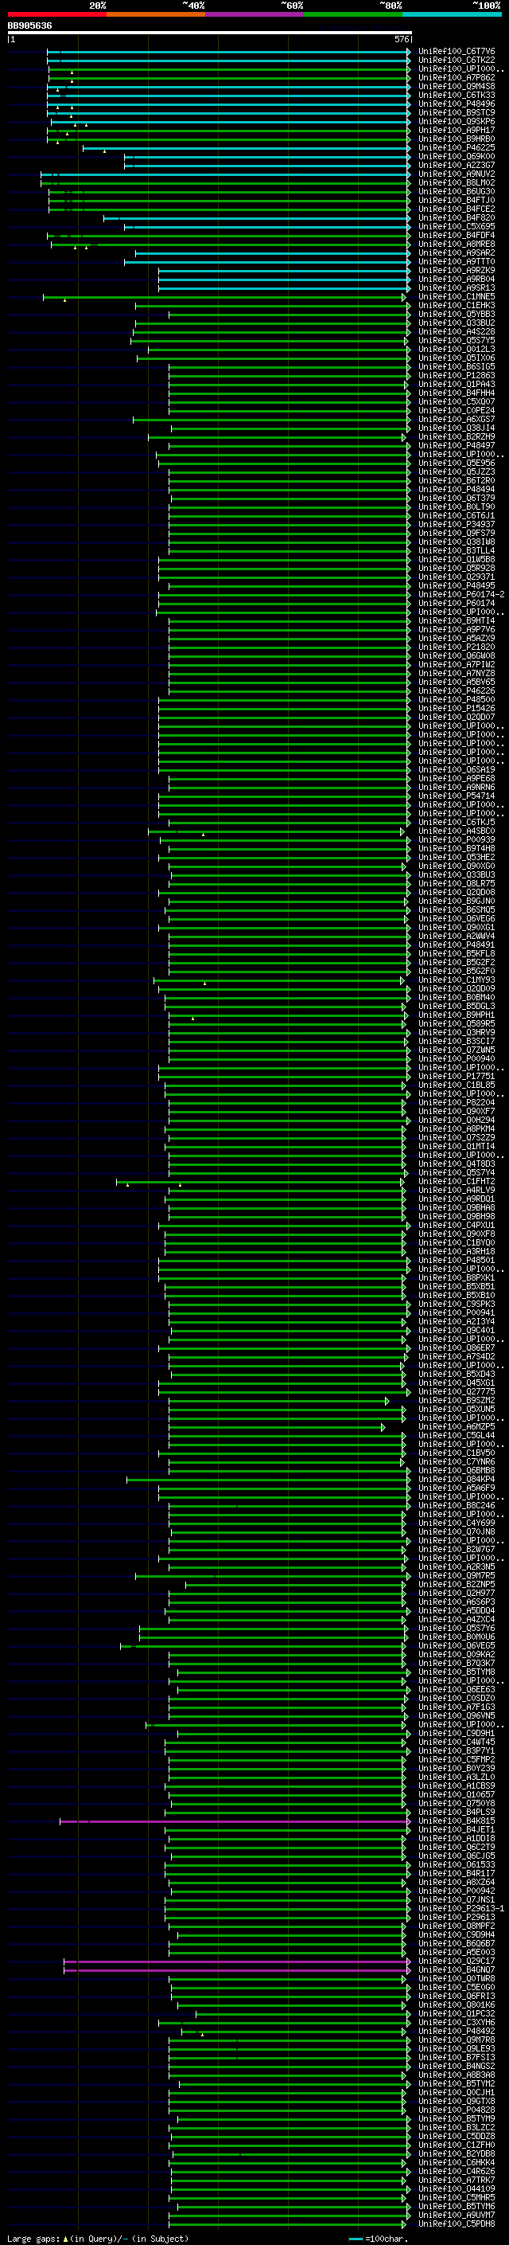Viewport: 509px width, 2245px height.
Task: Click hit label UniRef100_Q27775
Action: point(457,1391)
